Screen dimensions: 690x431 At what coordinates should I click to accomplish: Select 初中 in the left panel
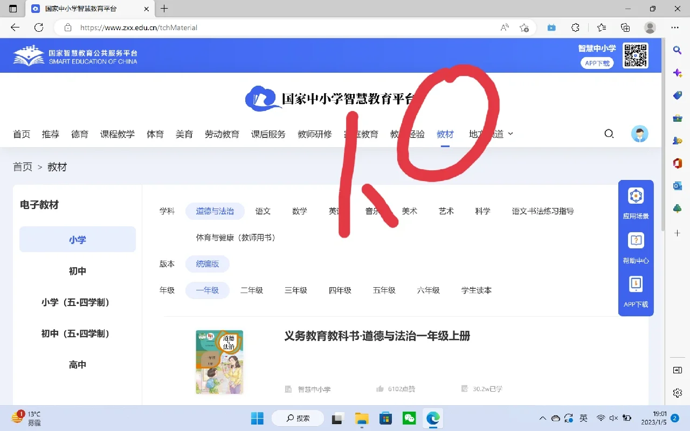pyautogui.click(x=78, y=271)
